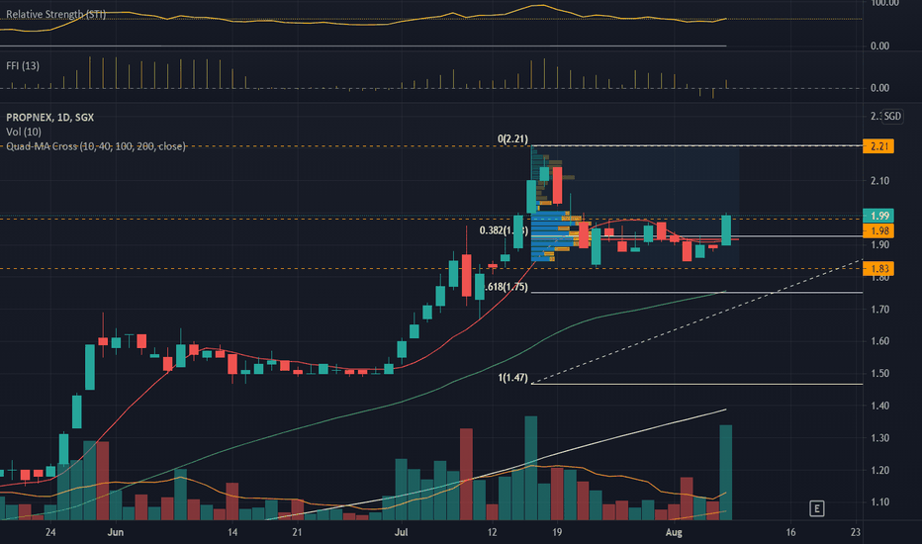Select the PROPNEX, 1D, SGX symbol title
Viewport: 922px width, 544px height.
[x=50, y=118]
